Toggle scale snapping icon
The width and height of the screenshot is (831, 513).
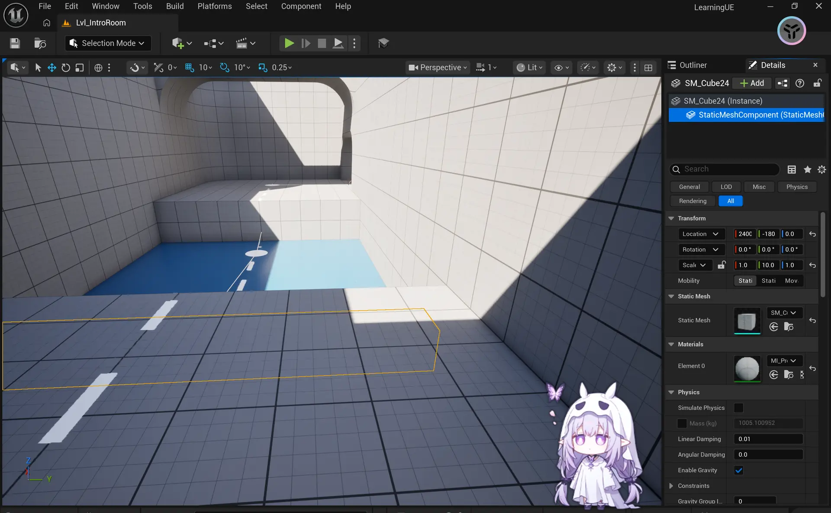click(x=262, y=68)
